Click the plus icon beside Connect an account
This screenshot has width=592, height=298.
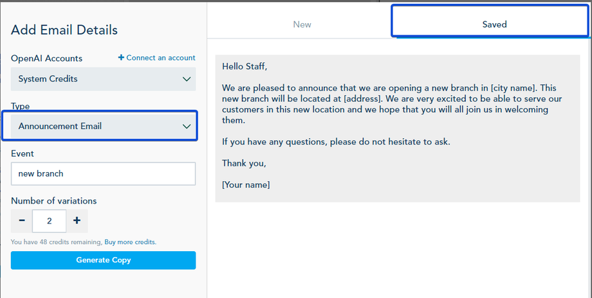point(121,58)
